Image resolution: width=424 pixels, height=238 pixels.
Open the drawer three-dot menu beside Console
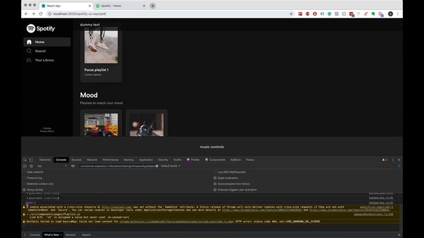[x=25, y=235]
